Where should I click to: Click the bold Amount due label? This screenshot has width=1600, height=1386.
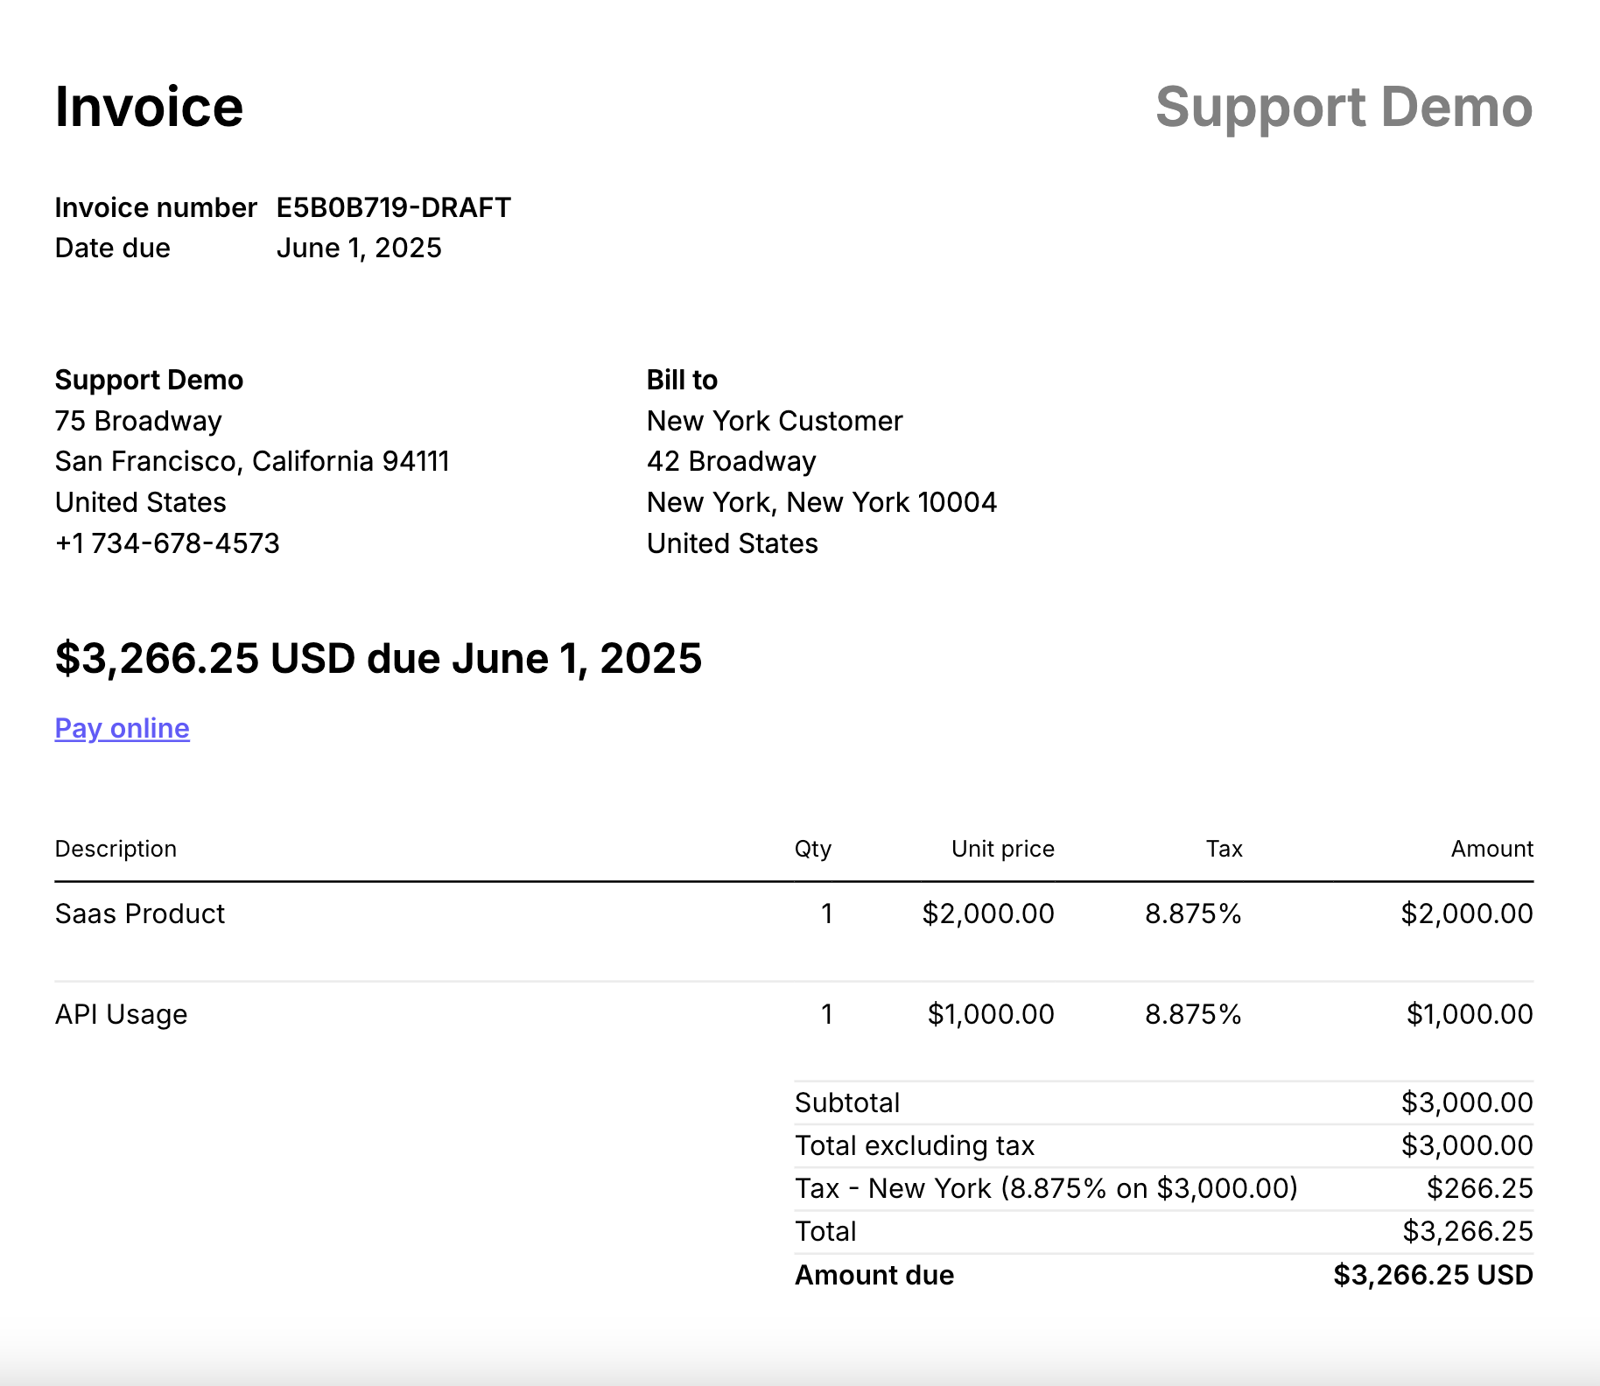pos(874,1275)
